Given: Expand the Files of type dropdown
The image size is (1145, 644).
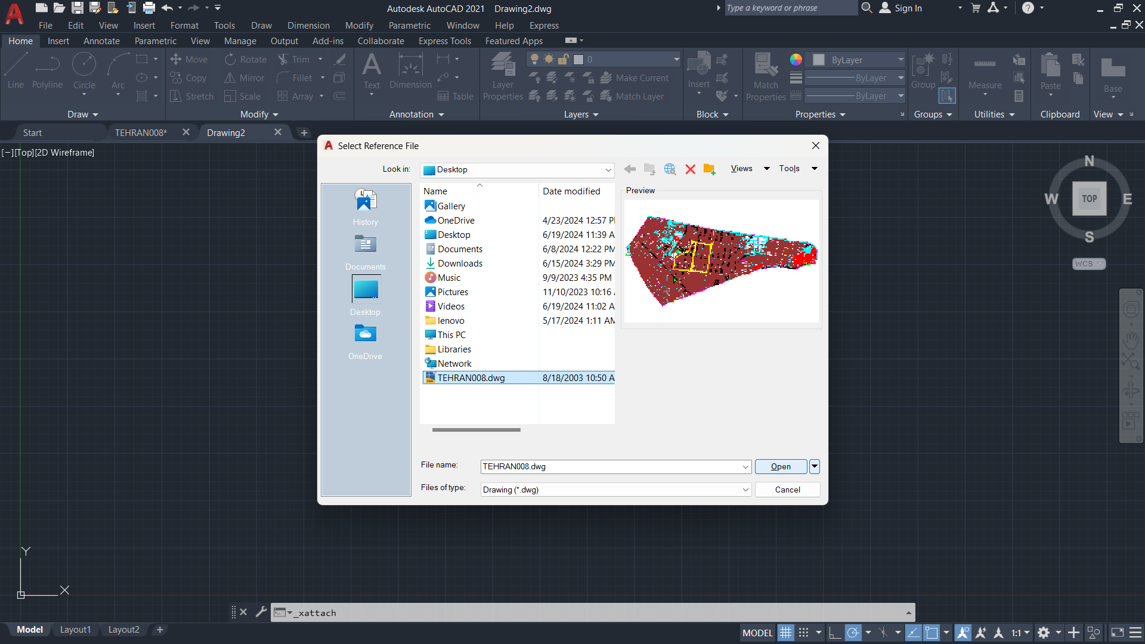Looking at the screenshot, I should click(x=745, y=490).
